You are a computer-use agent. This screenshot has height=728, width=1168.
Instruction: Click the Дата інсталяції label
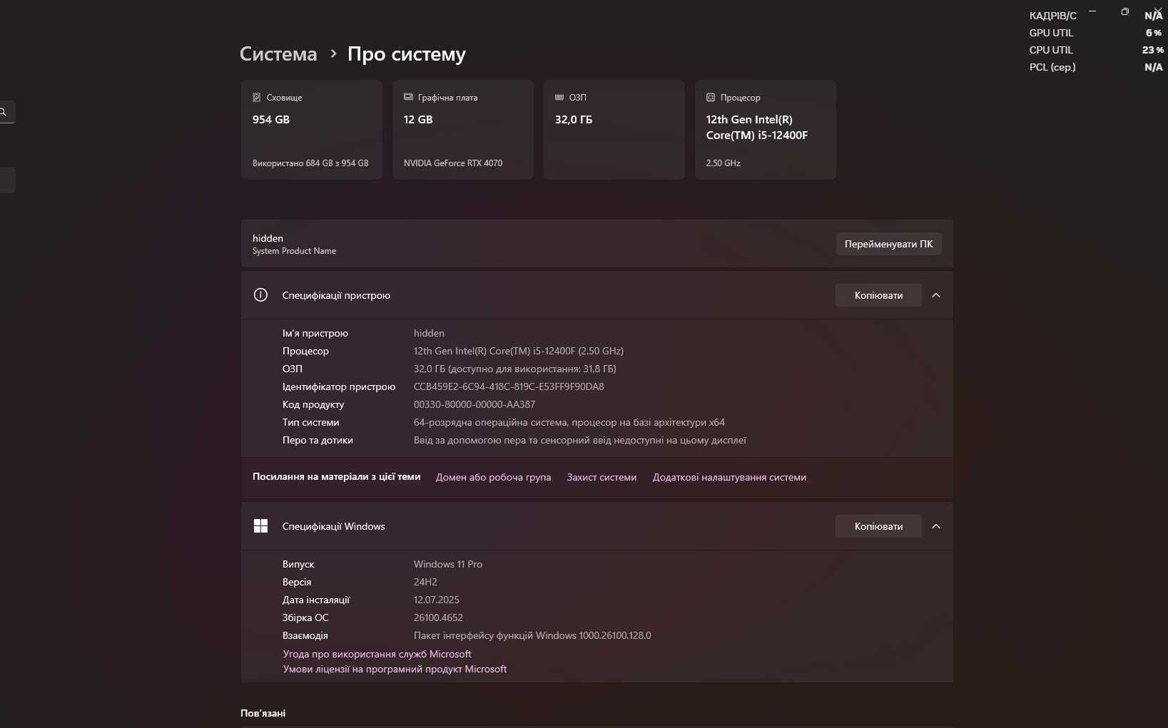coord(316,600)
